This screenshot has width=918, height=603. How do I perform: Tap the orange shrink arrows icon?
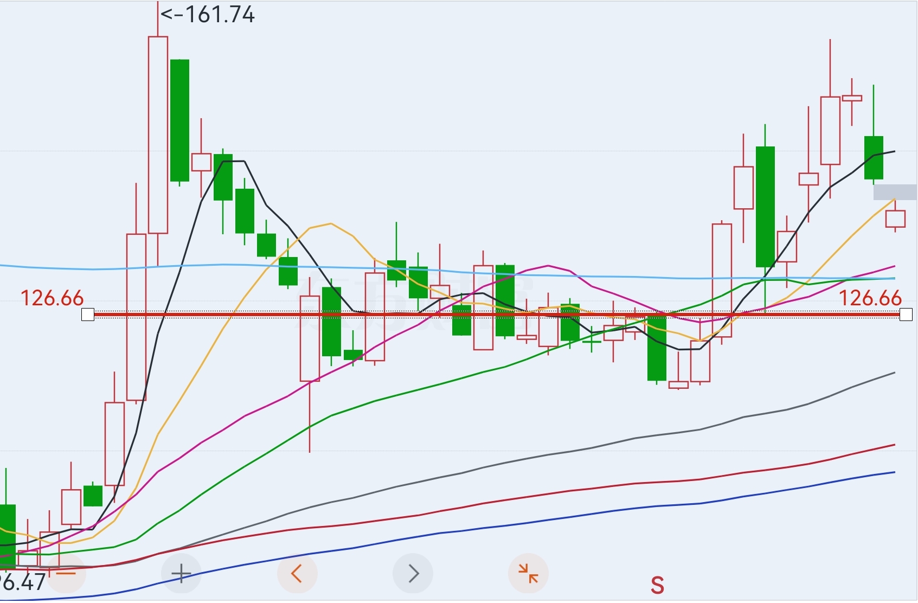pos(528,573)
